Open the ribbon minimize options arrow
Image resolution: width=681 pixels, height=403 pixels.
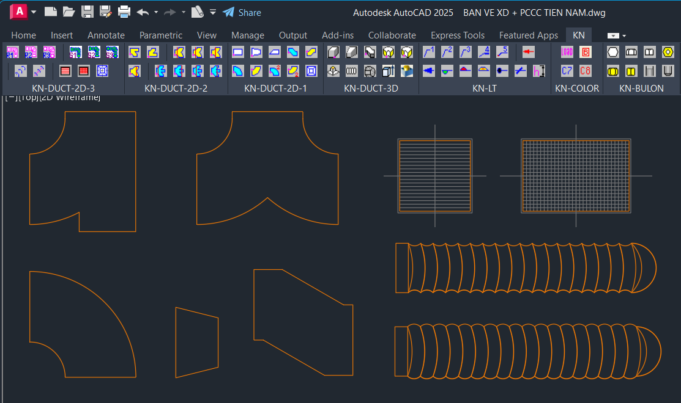coord(624,36)
